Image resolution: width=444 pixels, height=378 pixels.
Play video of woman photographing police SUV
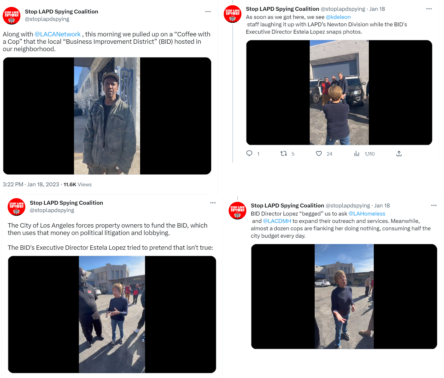[x=339, y=92]
